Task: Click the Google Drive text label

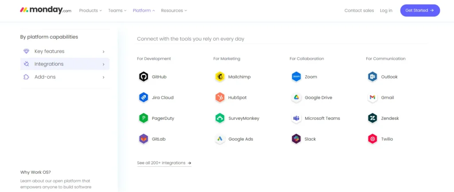Action: click(318, 98)
